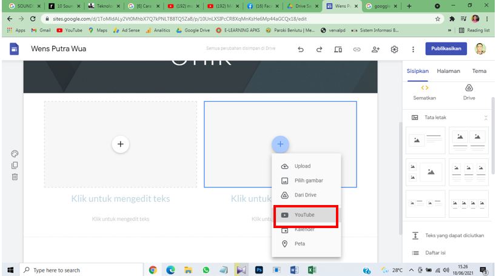The width and height of the screenshot is (496, 276).
Task: Open the three-dot more options menu
Action: 414,49
